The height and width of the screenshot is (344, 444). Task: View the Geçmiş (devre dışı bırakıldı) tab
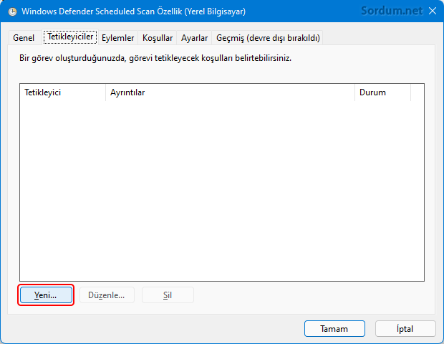[268, 38]
